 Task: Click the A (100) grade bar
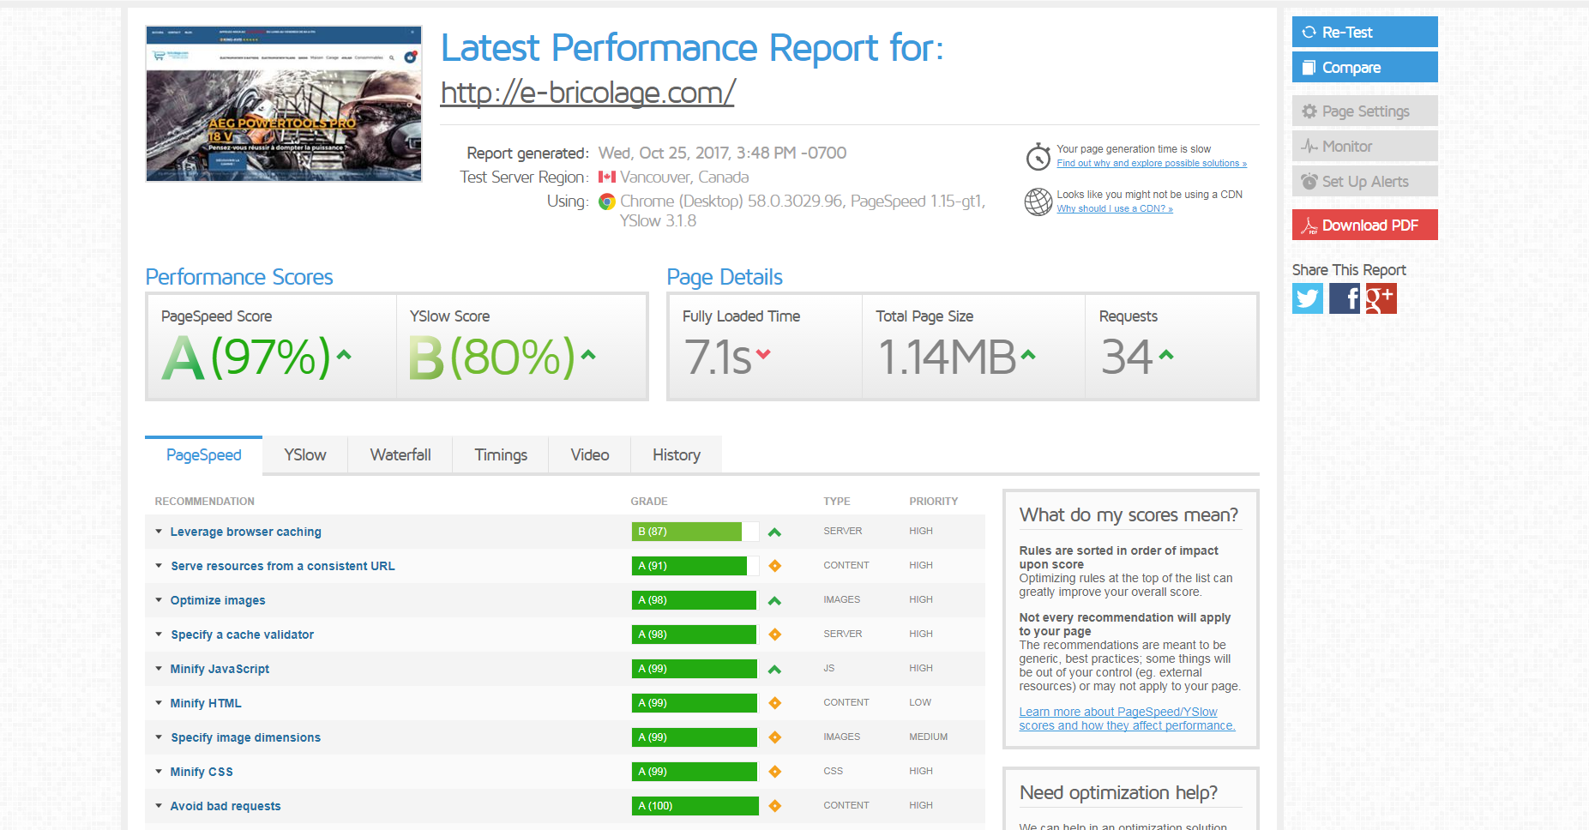pyautogui.click(x=695, y=806)
